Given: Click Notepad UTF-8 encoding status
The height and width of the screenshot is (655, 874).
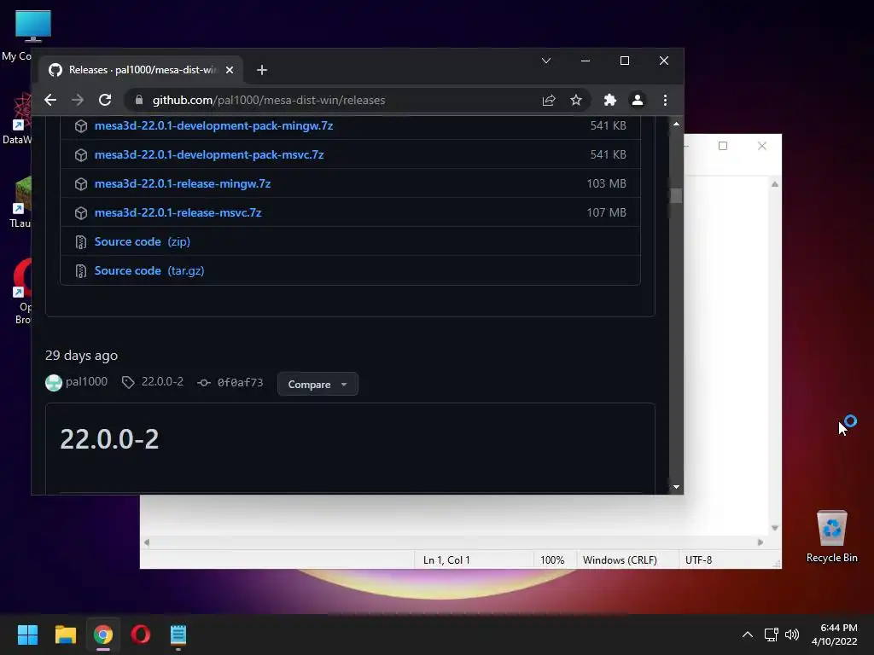Looking at the screenshot, I should pos(698,559).
